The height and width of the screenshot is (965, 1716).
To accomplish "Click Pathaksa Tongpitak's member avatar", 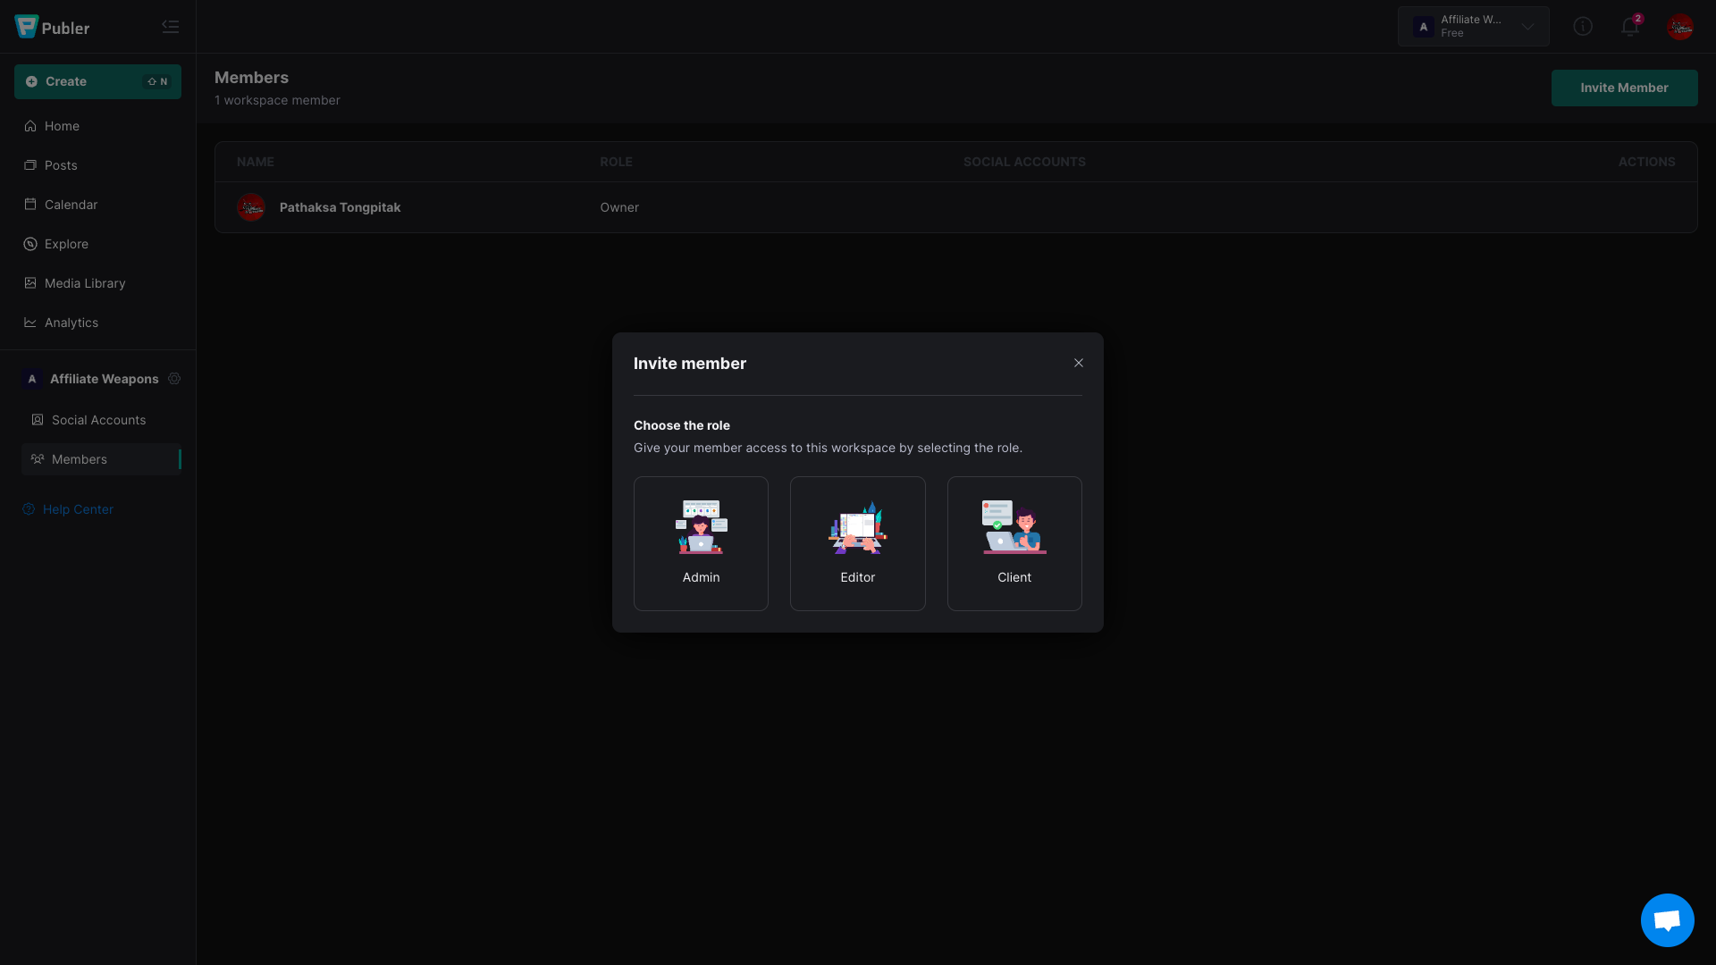I will [251, 207].
